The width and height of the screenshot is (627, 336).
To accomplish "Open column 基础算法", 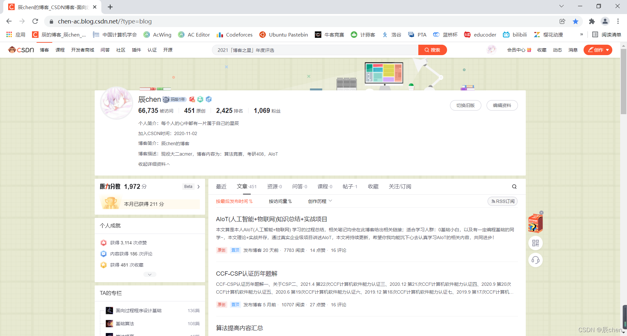I will tap(125, 324).
